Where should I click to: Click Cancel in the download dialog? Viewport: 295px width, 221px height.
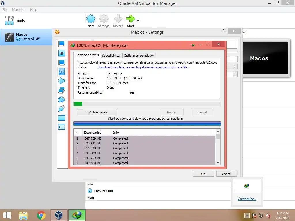(x=202, y=112)
